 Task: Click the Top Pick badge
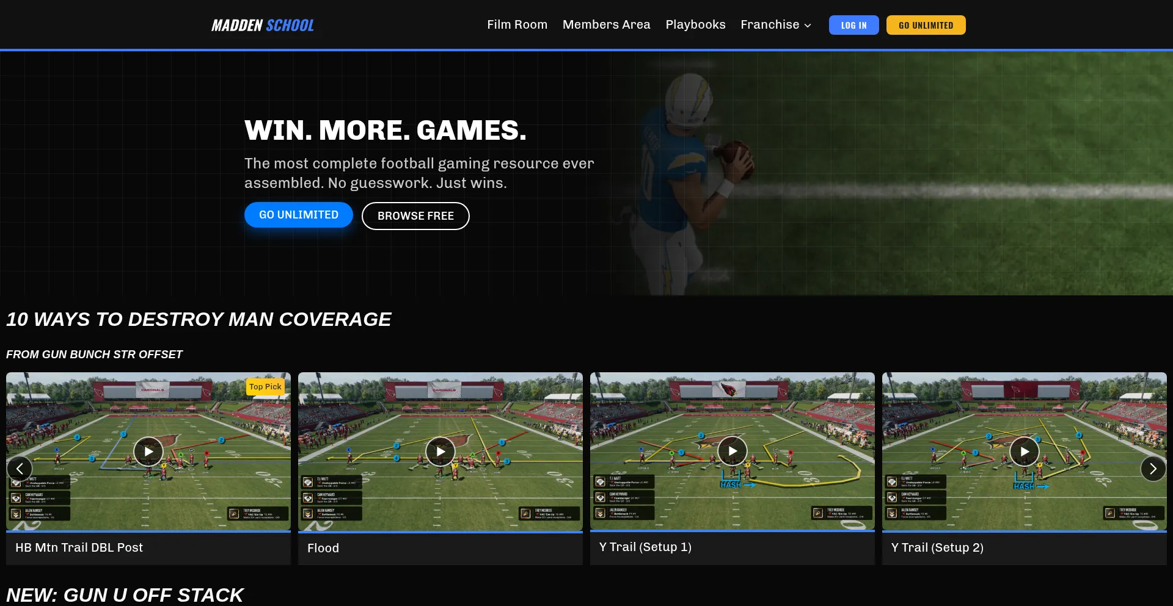point(265,386)
